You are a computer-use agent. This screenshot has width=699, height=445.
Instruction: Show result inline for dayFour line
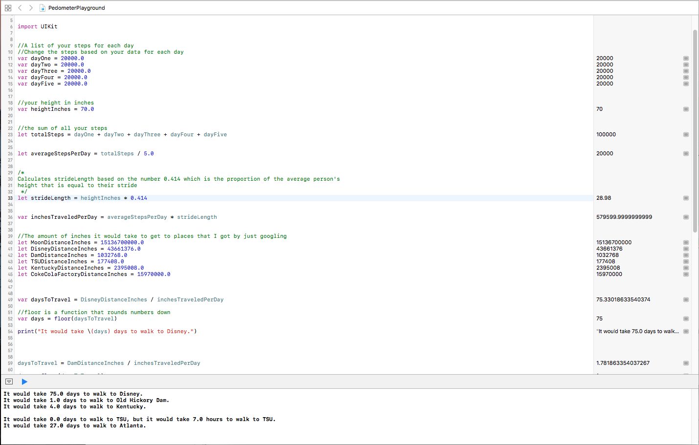pos(686,77)
